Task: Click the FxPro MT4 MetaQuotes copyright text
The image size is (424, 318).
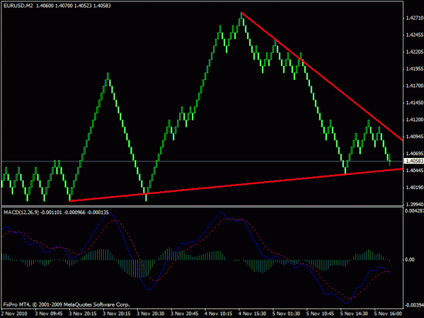Action: tap(66, 304)
